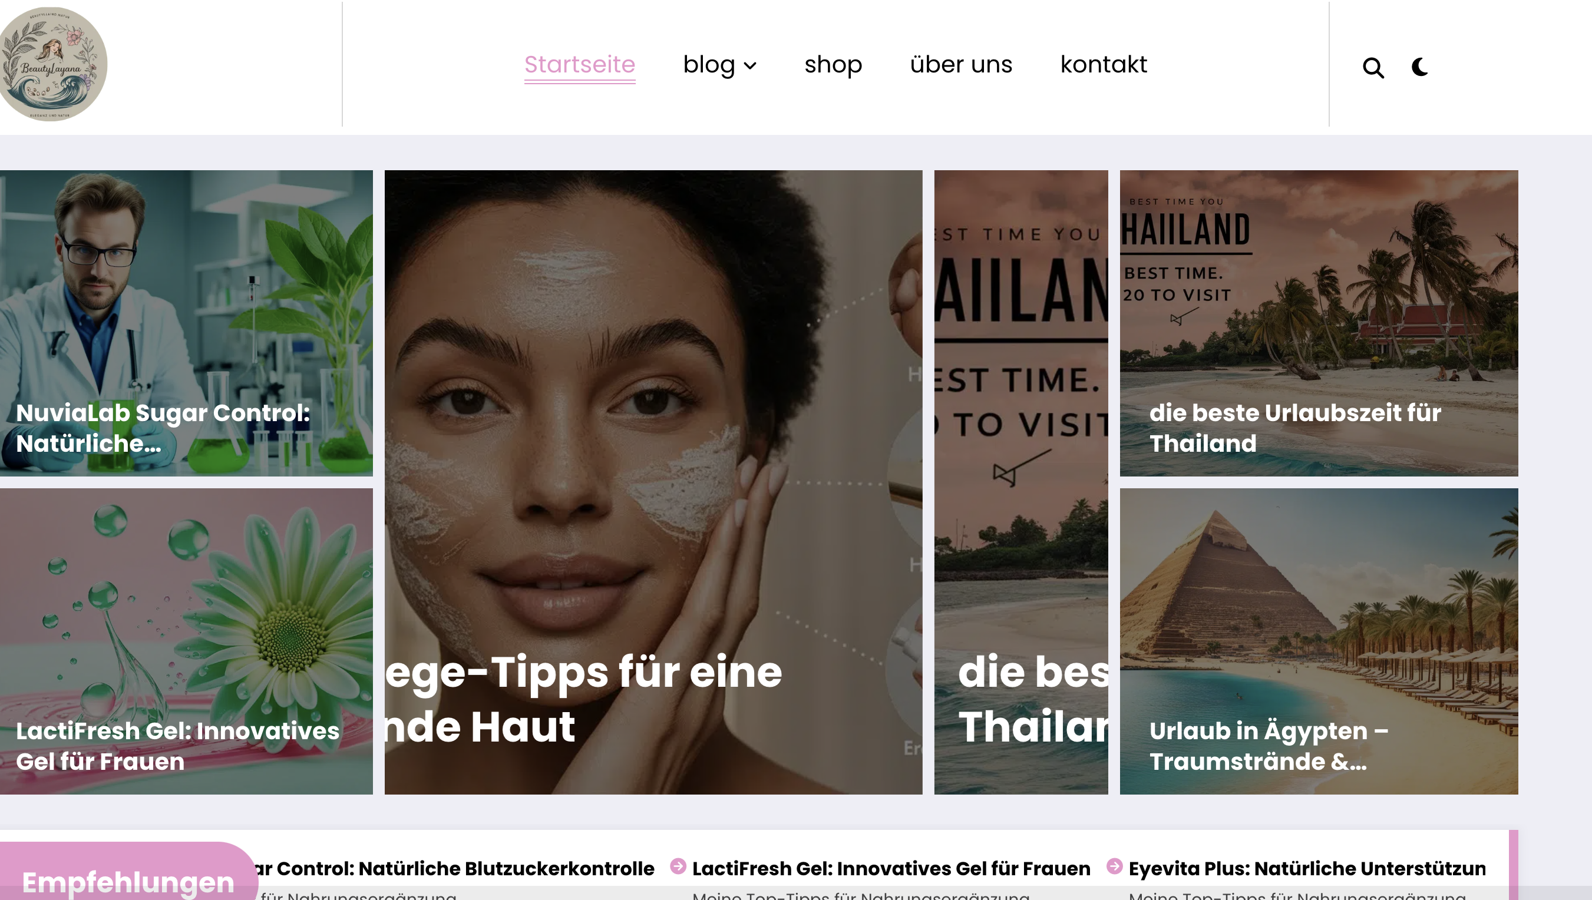Open NuviaLab Sugar Control article title
This screenshot has height=900, width=1592.
pyautogui.click(x=163, y=428)
